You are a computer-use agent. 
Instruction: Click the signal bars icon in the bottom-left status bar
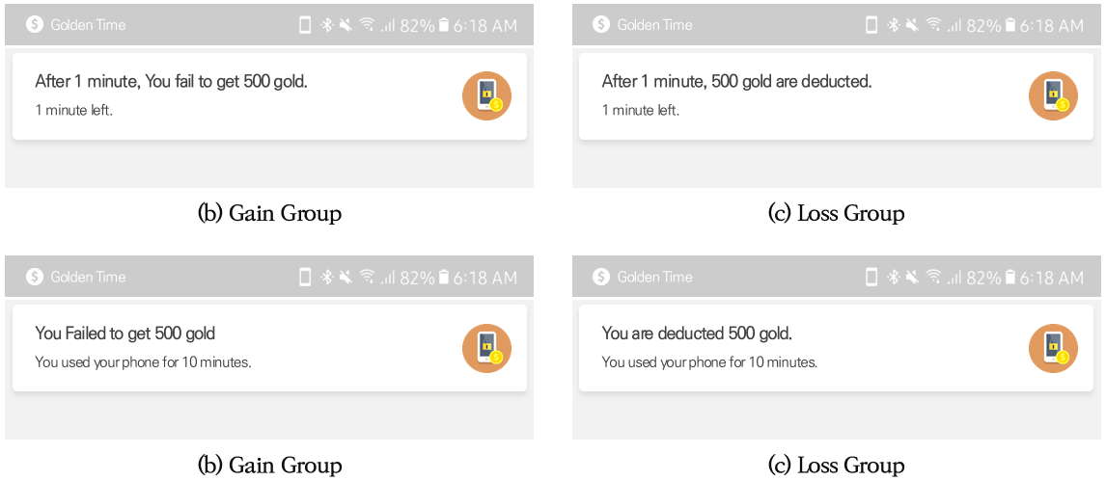point(388,279)
